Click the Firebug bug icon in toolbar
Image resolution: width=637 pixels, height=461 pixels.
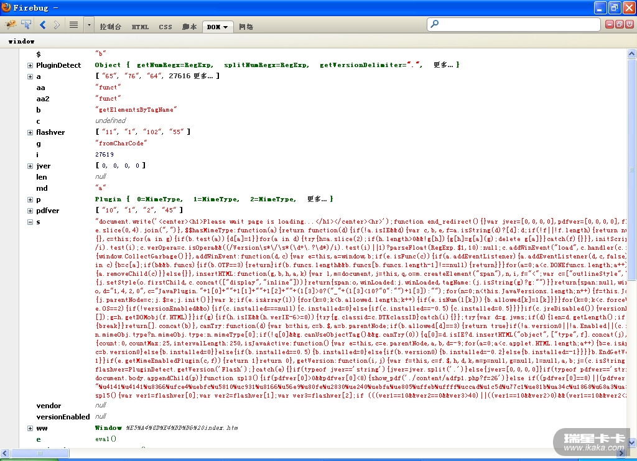coord(10,25)
